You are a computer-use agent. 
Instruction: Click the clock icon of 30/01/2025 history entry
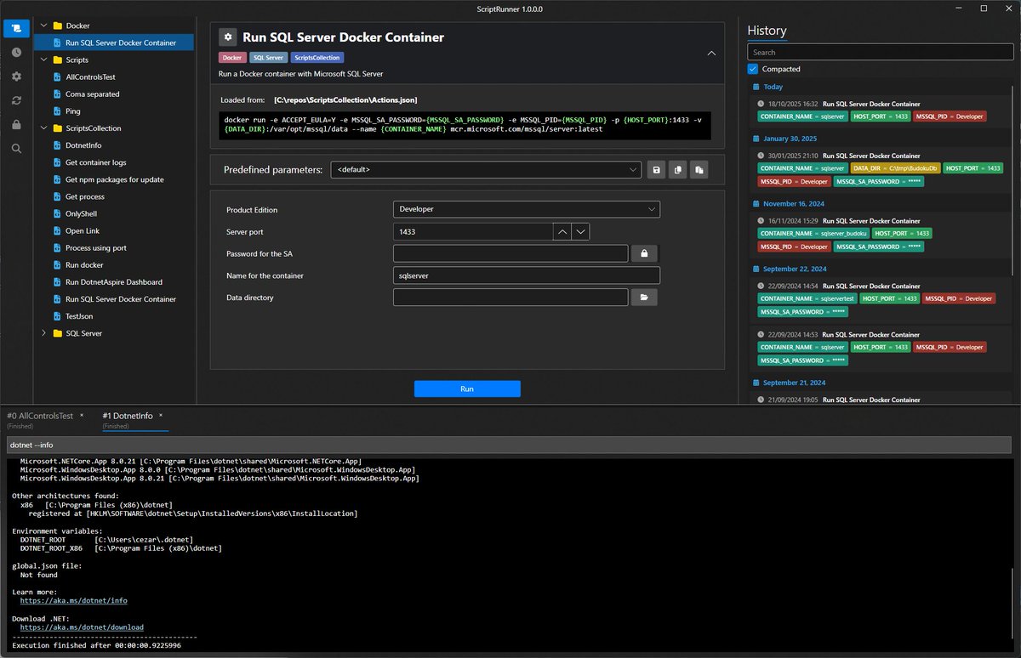pos(761,156)
